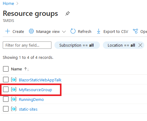Go to the Home breadcrumb link
The height and width of the screenshot is (121, 147).
[8, 3]
